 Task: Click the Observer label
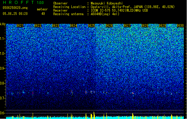pyautogui.click(x=60, y=3)
